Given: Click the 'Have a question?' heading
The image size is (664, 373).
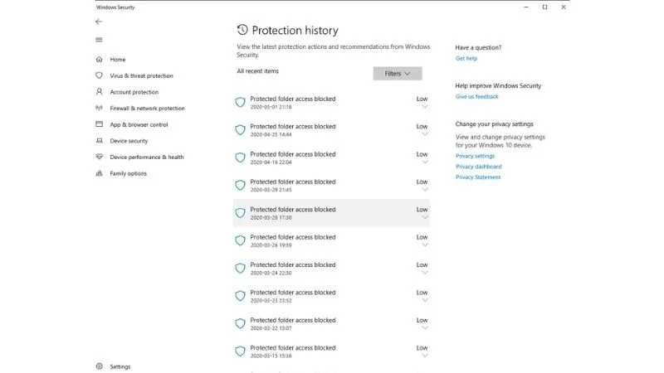Looking at the screenshot, I should (478, 47).
